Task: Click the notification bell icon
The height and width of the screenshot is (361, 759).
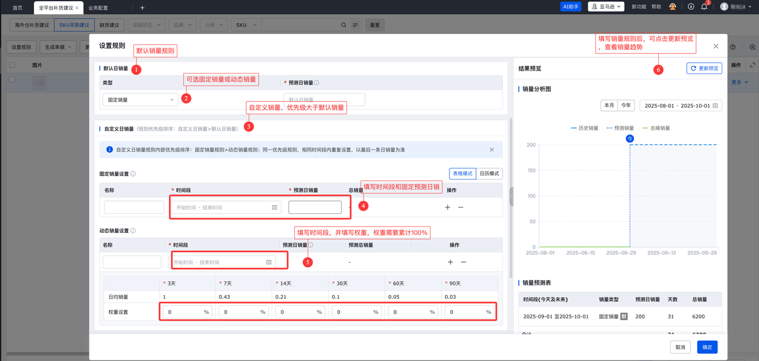Action: 704,7
